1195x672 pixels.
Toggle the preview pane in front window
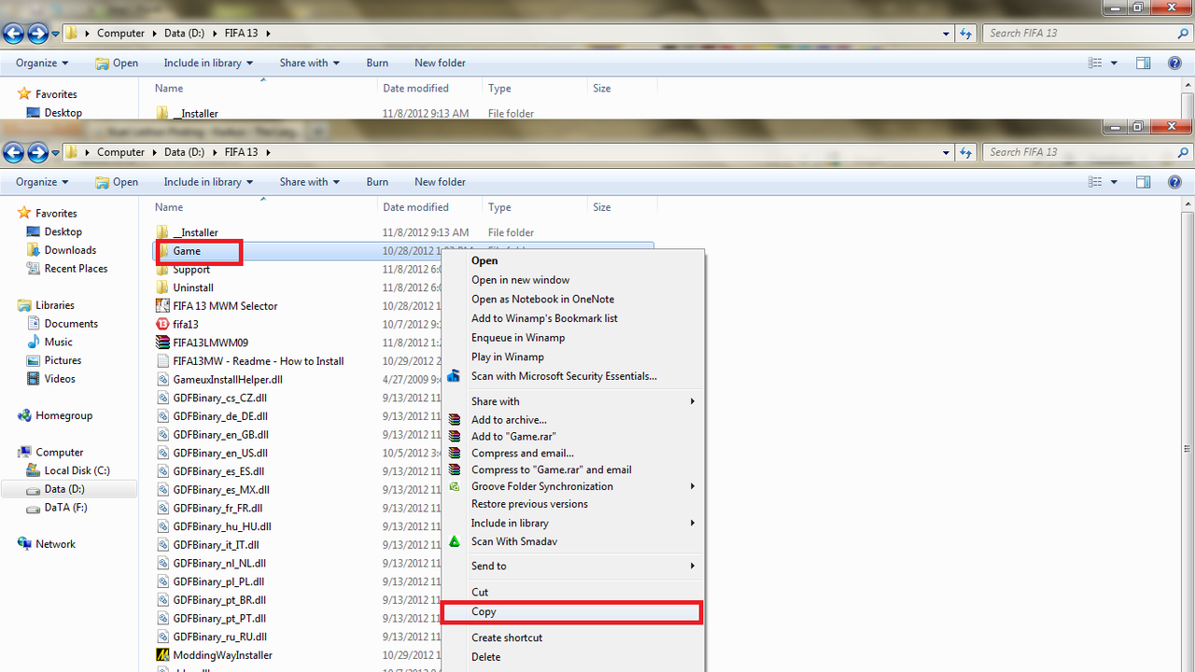1143,182
